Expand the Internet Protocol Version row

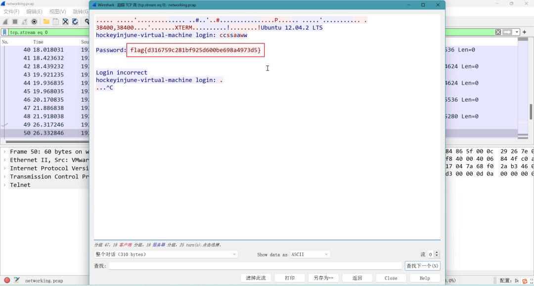pos(5,169)
